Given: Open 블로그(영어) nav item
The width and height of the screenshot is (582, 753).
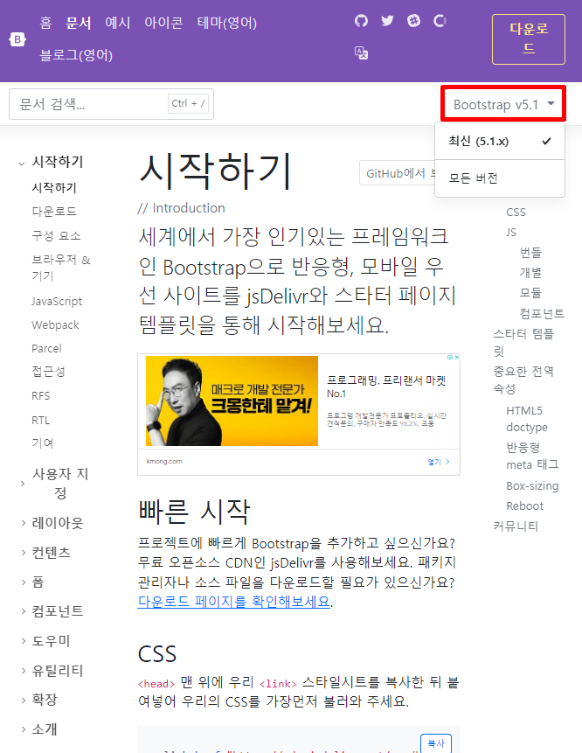Looking at the screenshot, I should (x=76, y=55).
